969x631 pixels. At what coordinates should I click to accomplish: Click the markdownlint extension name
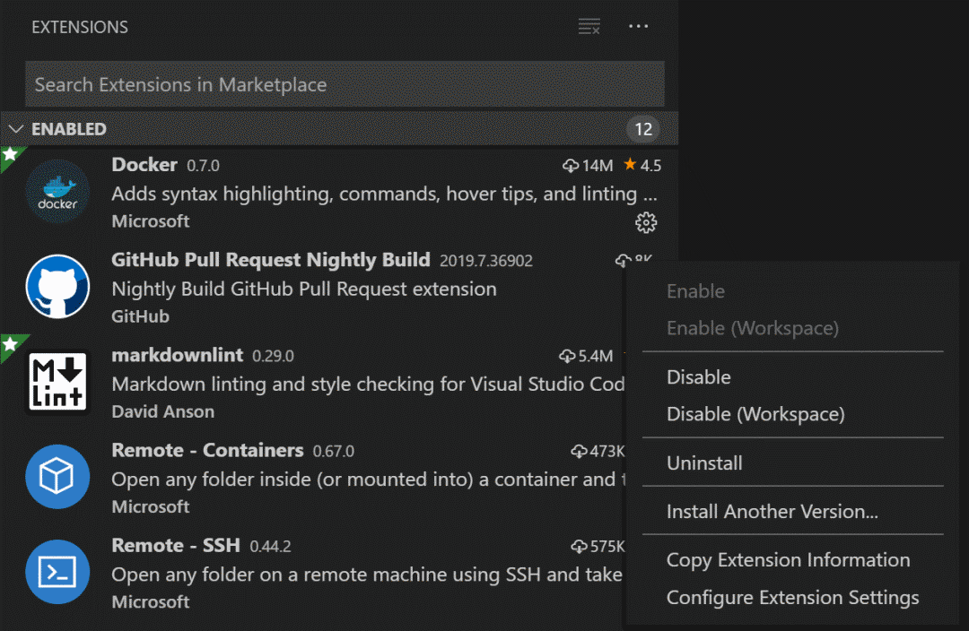coord(177,355)
